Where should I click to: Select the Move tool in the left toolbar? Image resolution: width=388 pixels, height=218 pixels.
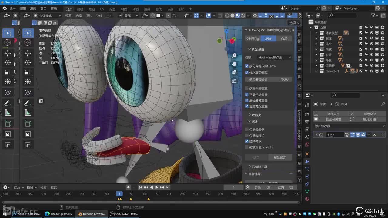coord(8,53)
